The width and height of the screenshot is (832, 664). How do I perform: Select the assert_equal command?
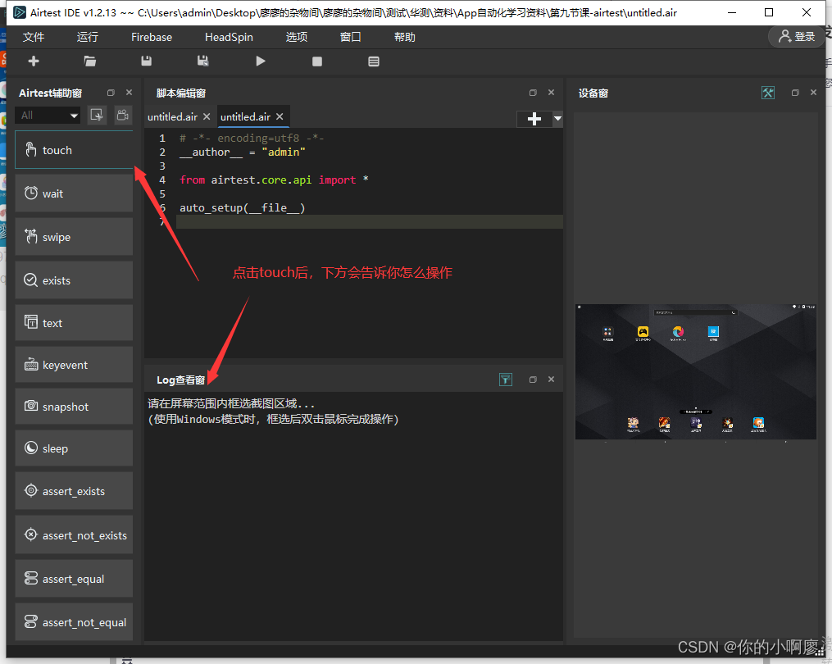tap(74, 579)
